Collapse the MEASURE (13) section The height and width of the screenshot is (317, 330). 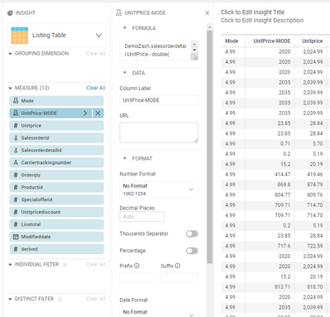click(10, 89)
